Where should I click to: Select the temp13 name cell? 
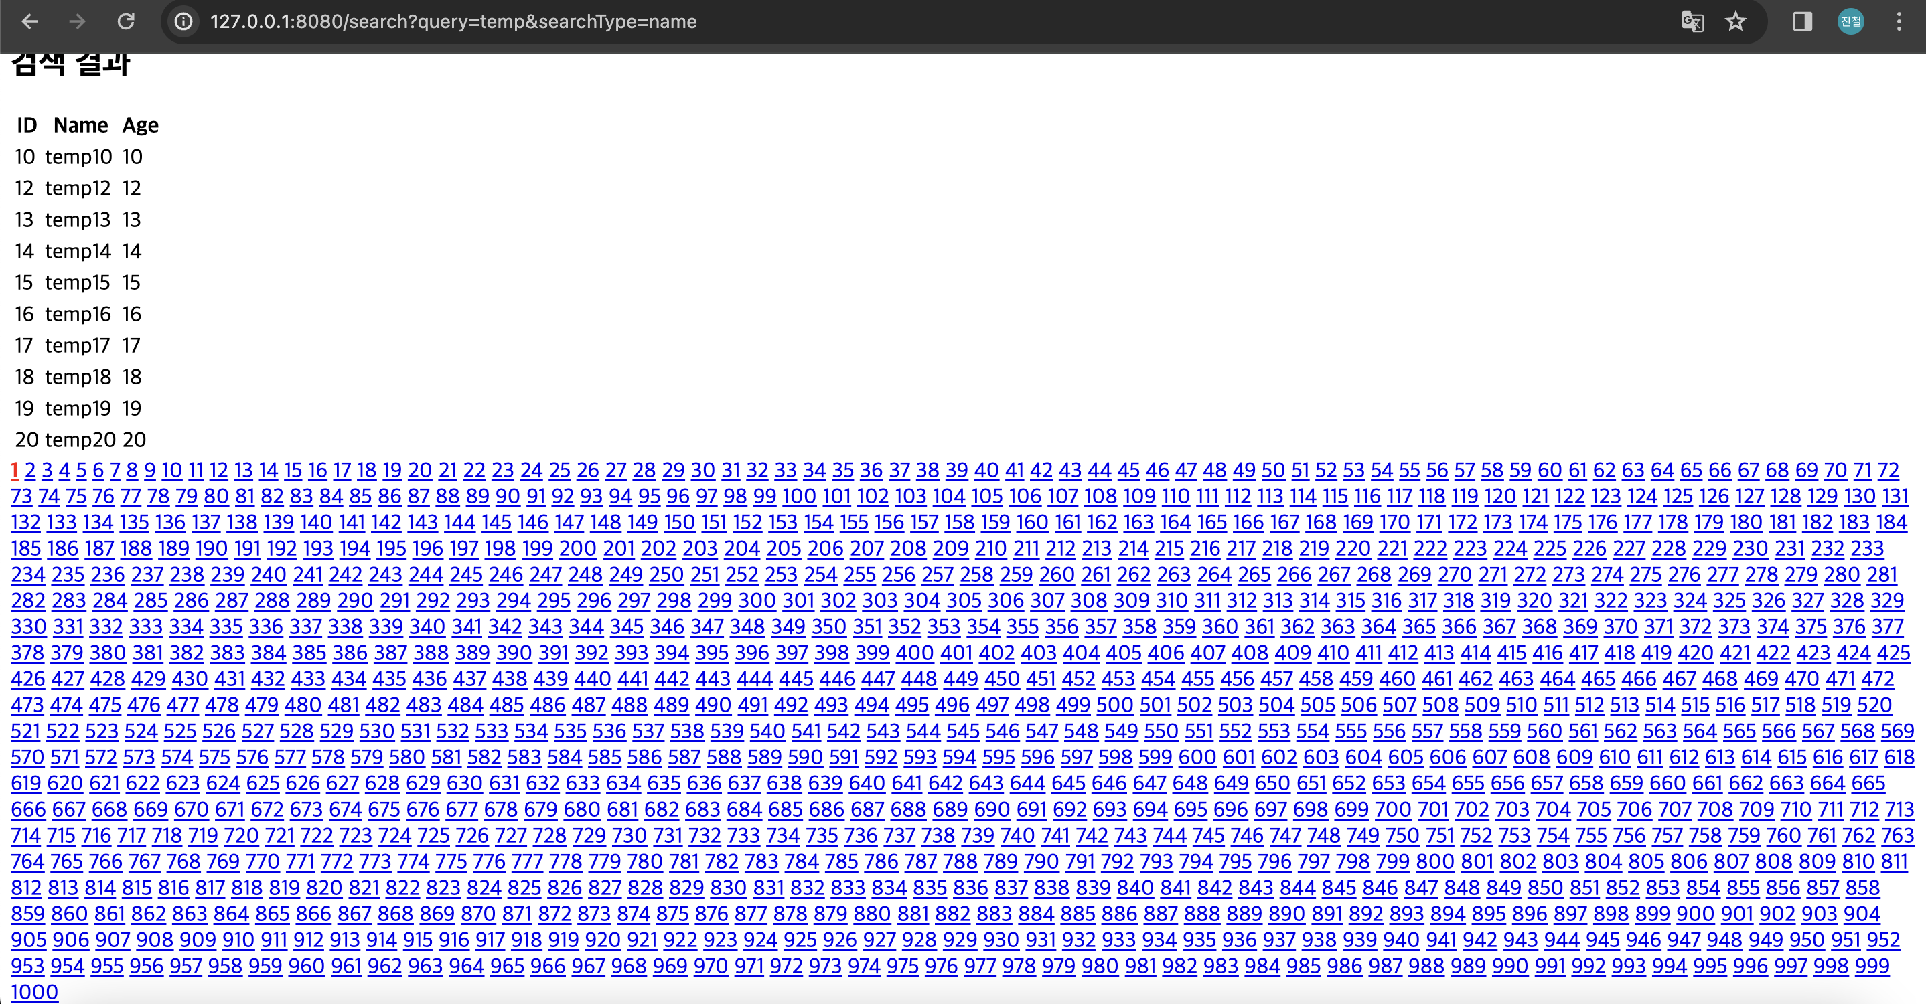click(x=78, y=220)
